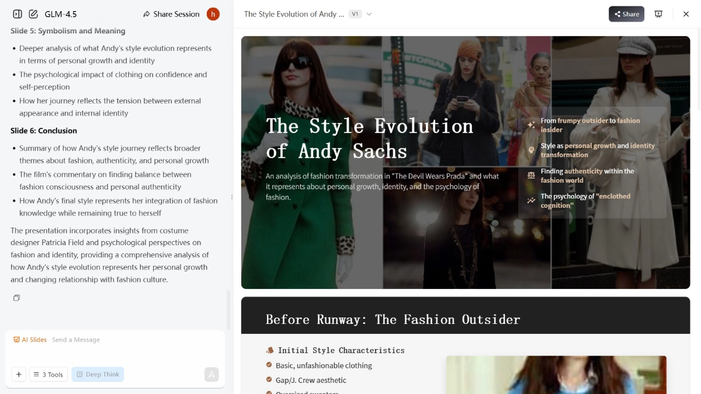Click the panel resize divider handle
The width and height of the screenshot is (701, 394).
(x=232, y=197)
